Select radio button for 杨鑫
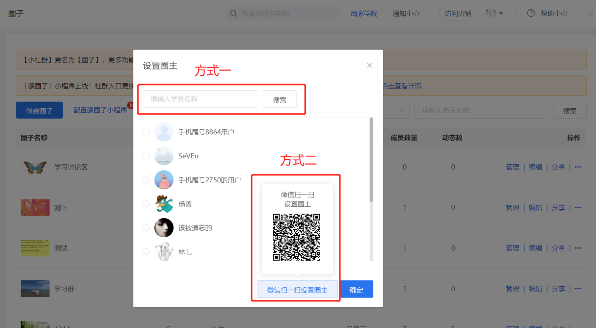596x328 pixels. (146, 204)
